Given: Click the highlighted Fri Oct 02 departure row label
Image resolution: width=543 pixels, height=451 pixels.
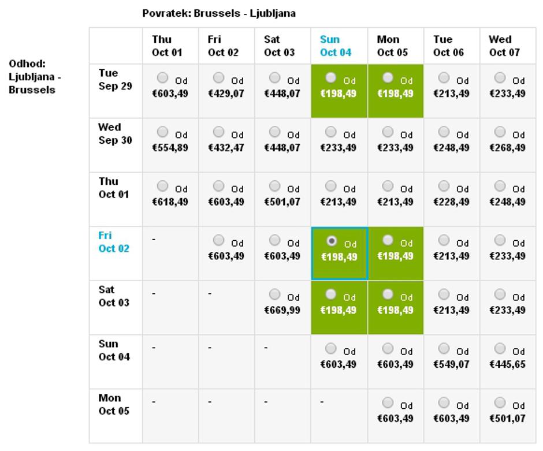Looking at the screenshot, I should [x=114, y=242].
